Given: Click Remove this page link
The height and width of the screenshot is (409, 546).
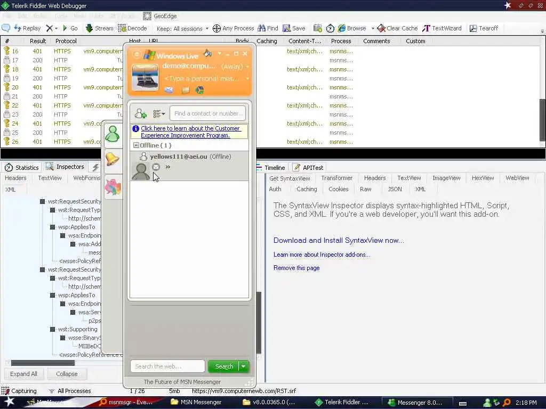Looking at the screenshot, I should click(x=296, y=268).
